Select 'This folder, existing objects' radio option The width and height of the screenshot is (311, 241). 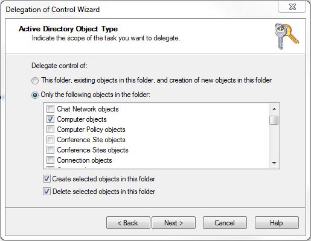[x=35, y=81]
